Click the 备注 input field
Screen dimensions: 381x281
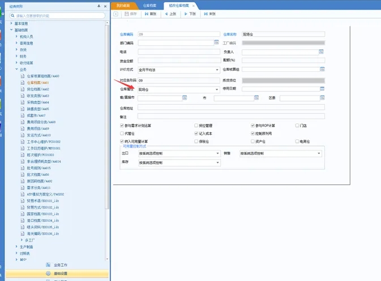(x=231, y=116)
